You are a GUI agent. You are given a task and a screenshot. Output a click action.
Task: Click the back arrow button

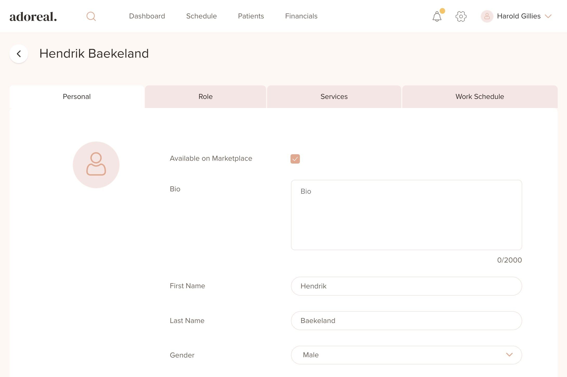click(19, 54)
